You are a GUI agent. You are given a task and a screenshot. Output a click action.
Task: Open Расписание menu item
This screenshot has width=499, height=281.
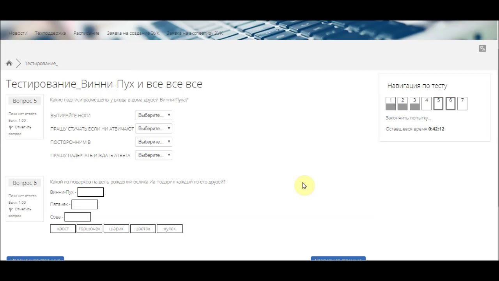pos(87,33)
